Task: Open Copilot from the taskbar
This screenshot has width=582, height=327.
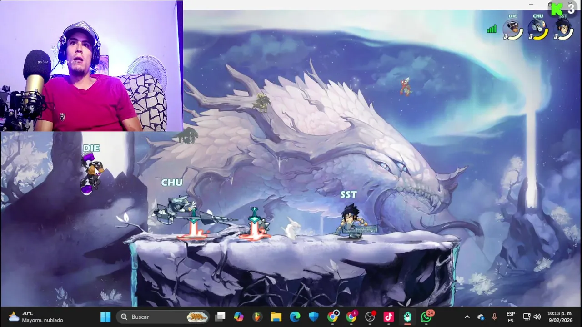Action: (x=239, y=317)
